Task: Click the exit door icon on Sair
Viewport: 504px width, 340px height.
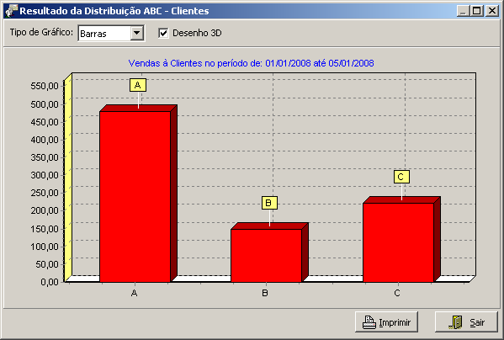Action: 455,322
